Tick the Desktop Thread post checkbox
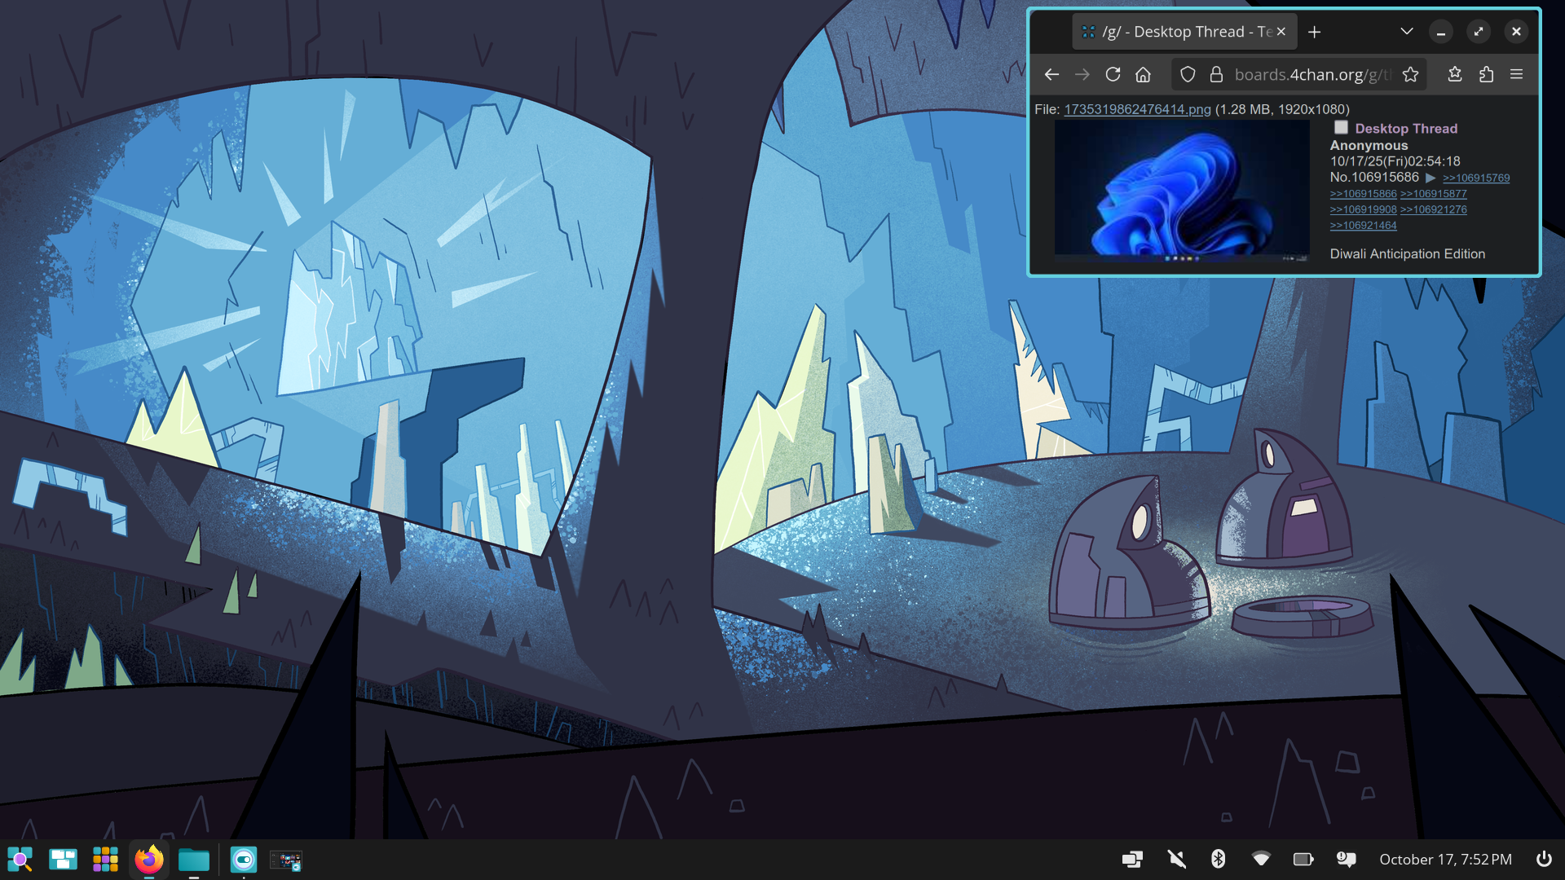The height and width of the screenshot is (880, 1565). [x=1341, y=127]
